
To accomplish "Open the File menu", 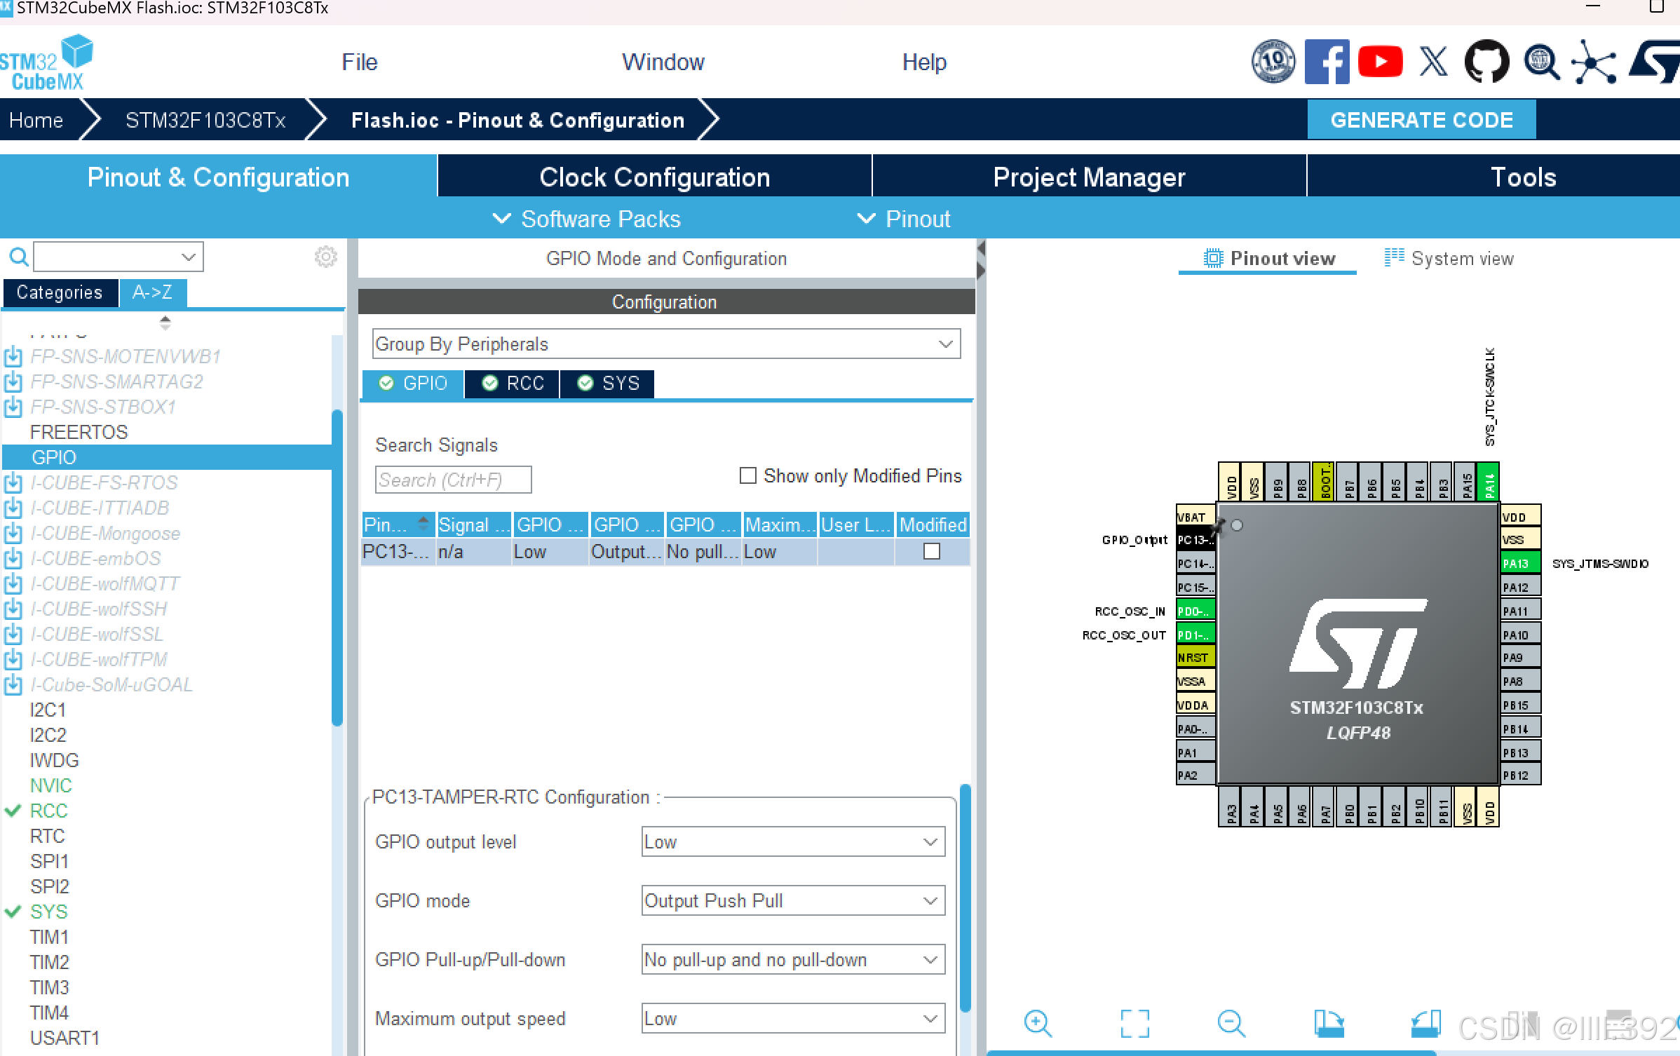I will click(x=359, y=62).
